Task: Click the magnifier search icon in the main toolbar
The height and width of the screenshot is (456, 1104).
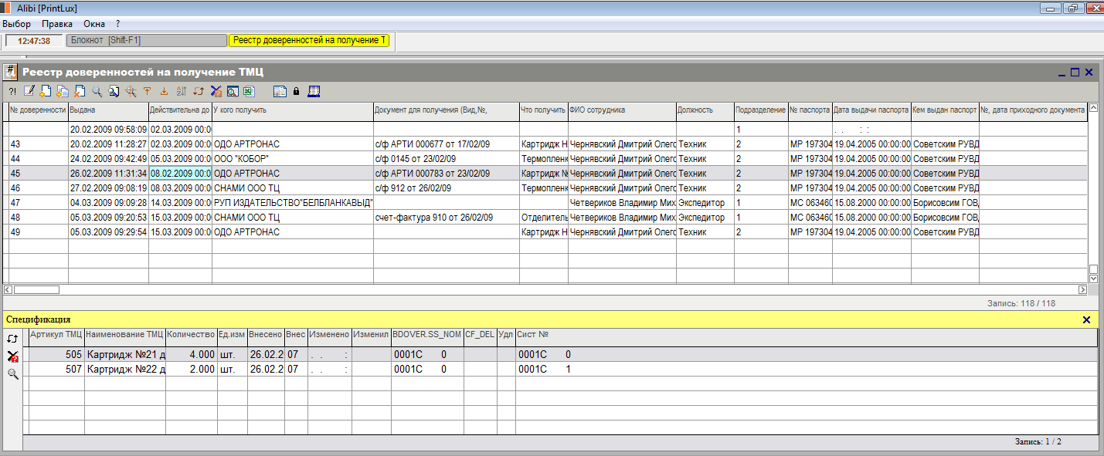Action: click(97, 92)
